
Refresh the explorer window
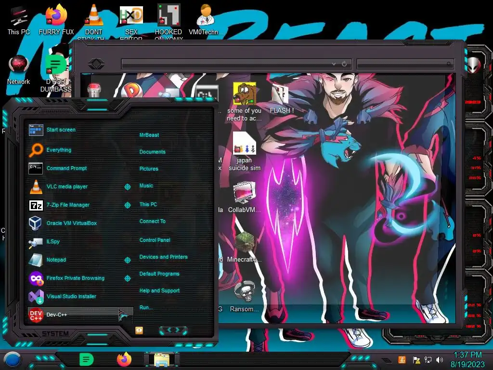[x=344, y=64]
